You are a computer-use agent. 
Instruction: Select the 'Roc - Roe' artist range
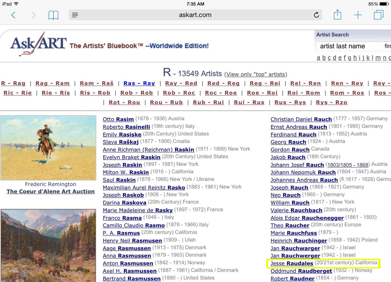[x=221, y=93]
